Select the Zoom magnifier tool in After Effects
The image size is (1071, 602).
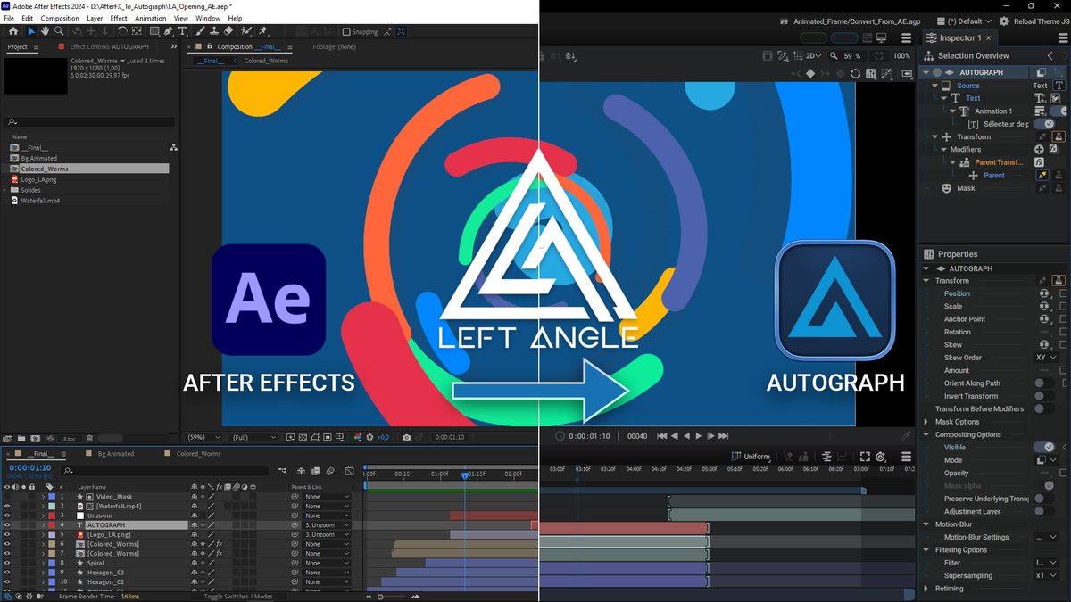tap(59, 31)
